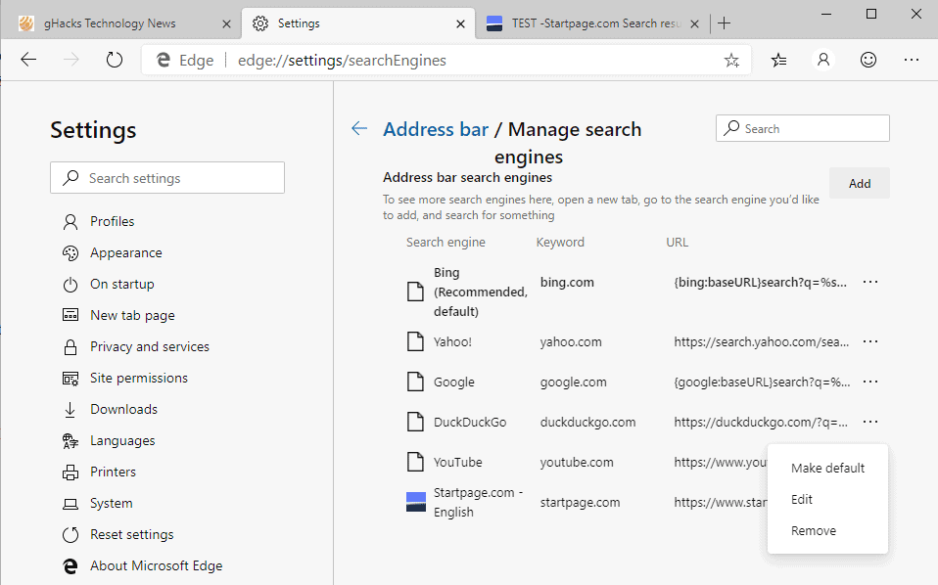
Task: Click the About Microsoft Edge logo icon
Action: point(70,565)
